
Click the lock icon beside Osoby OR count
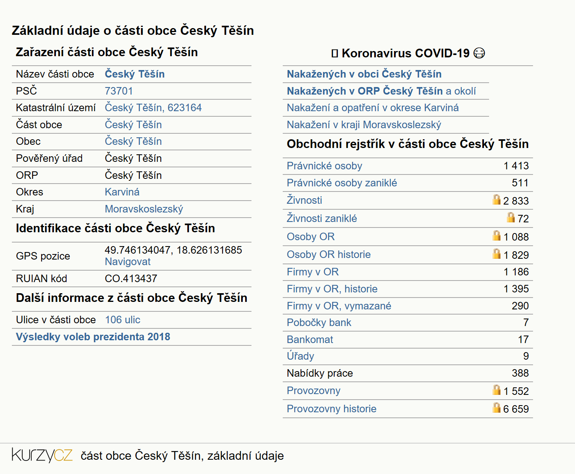point(497,235)
